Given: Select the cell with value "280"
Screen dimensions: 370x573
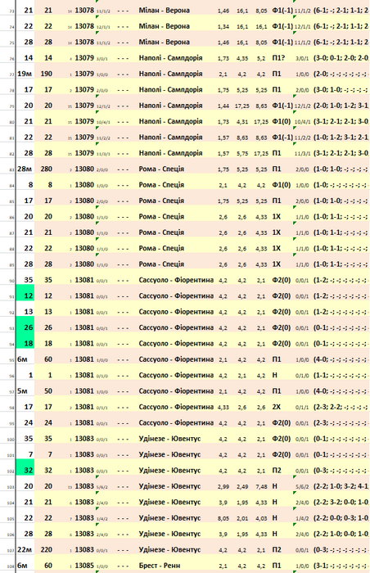Looking at the screenshot, I should click(46, 169).
